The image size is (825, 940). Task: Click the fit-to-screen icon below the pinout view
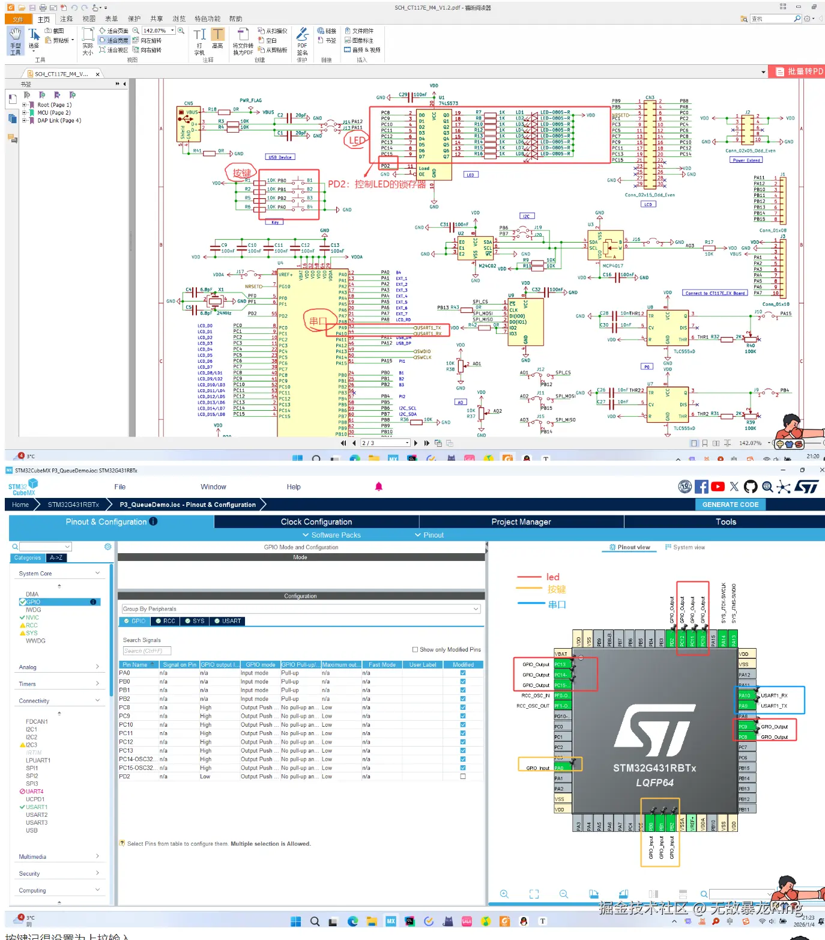click(534, 894)
